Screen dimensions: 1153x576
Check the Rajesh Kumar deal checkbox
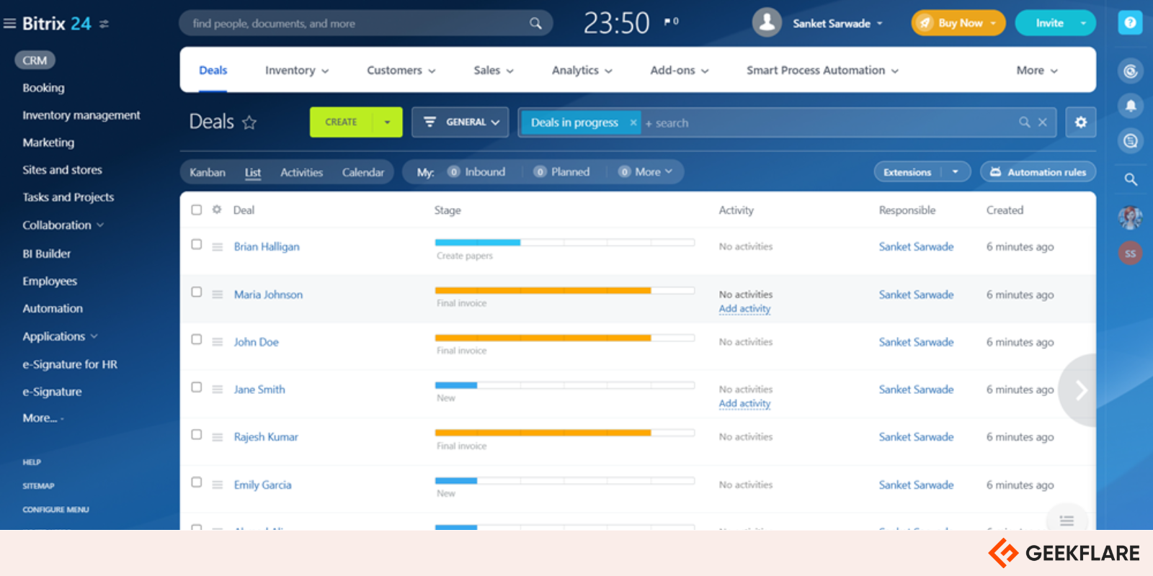click(197, 434)
